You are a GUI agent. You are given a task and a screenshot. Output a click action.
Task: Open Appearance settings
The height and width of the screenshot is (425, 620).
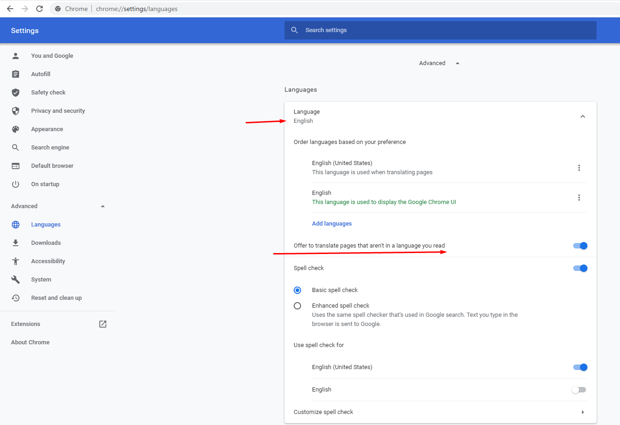(47, 129)
